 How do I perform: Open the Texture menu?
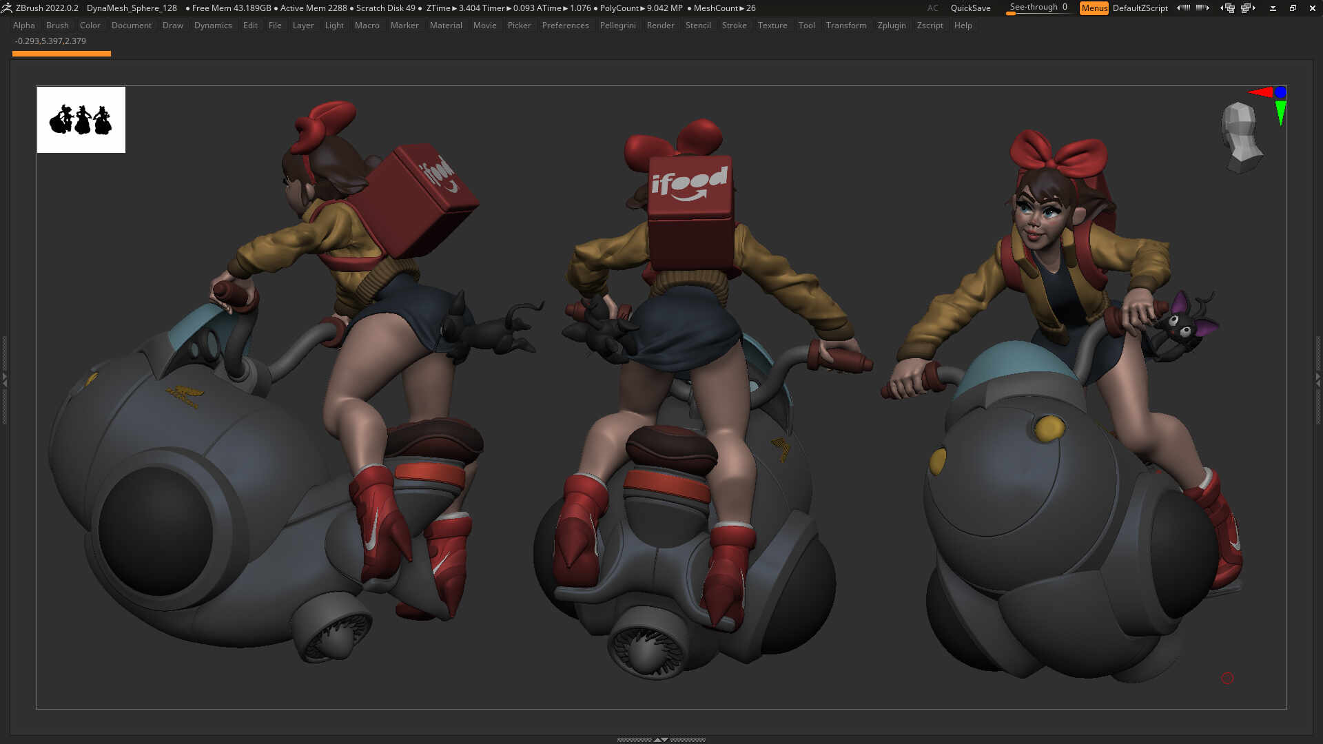click(x=772, y=25)
